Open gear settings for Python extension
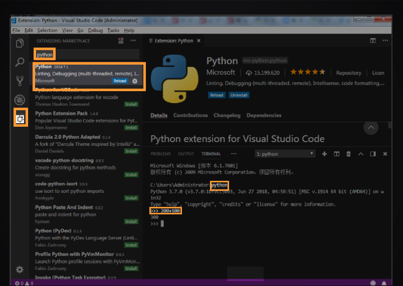403x286 pixels. tap(135, 81)
